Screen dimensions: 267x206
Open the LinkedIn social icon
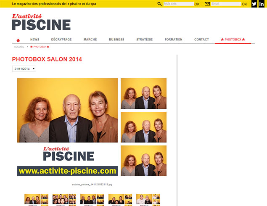click(262, 4)
